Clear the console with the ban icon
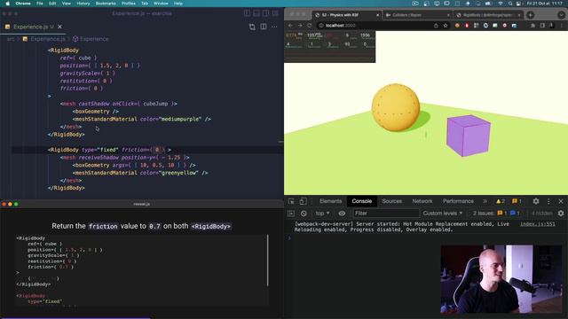568x319 pixels. [304, 214]
